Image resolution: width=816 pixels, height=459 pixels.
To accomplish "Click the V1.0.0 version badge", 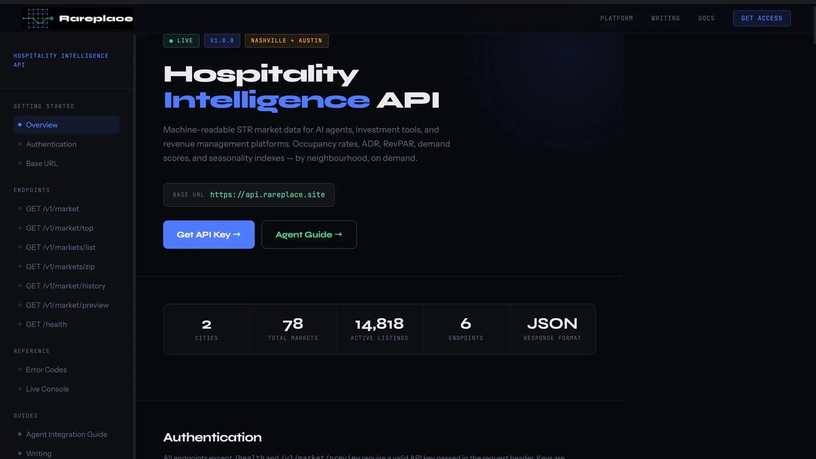I will point(222,41).
